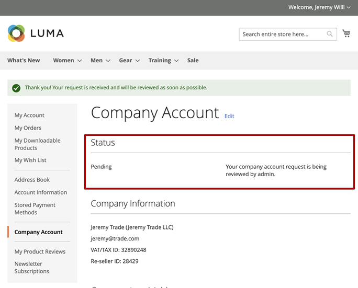Open My Downloadable Products
Screen dimensions: 358x288
click(x=37, y=144)
